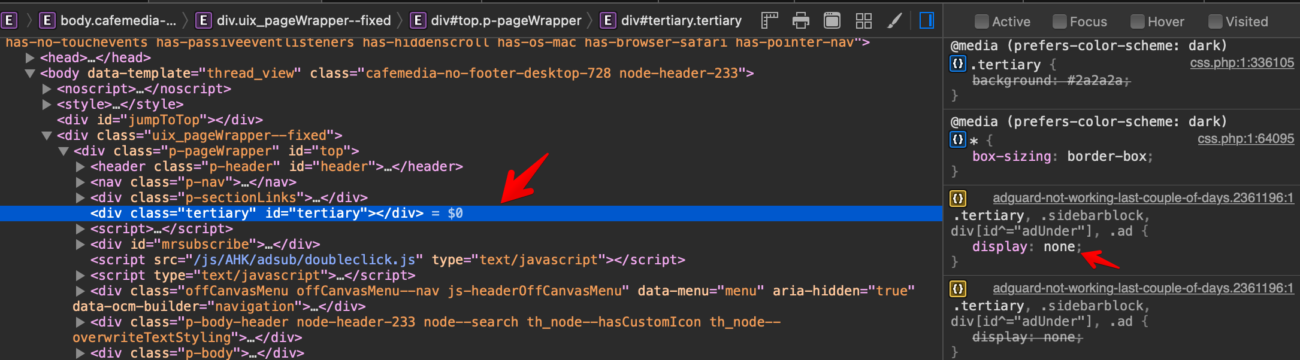Click the E icon beside div.uix_pageWrapper--fixed breadcrumb
The image size is (1300, 360).
[x=204, y=21]
